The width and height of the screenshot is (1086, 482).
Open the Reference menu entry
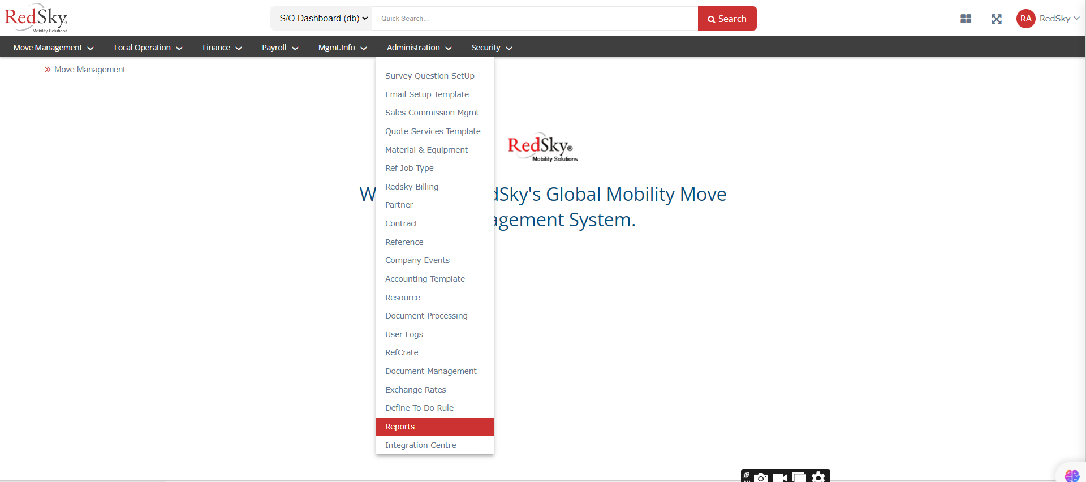[x=434, y=242]
